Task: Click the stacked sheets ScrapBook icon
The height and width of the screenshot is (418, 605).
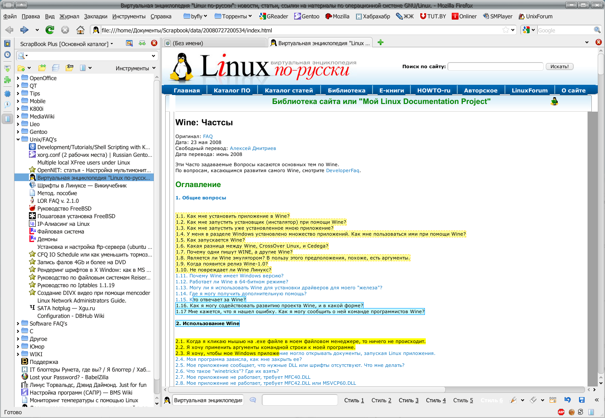Action: click(55, 68)
